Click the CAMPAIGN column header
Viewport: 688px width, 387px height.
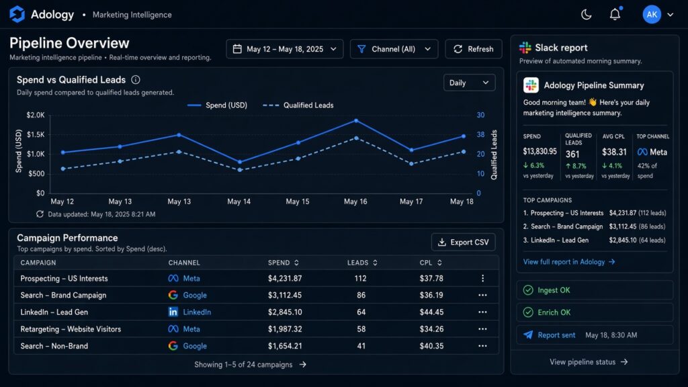[x=38, y=263]
